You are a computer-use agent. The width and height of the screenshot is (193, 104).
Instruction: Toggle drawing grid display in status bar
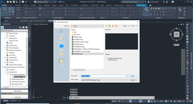pos(119,101)
